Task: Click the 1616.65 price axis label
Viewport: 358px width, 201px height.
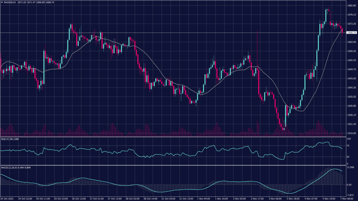Action: pos(351,133)
